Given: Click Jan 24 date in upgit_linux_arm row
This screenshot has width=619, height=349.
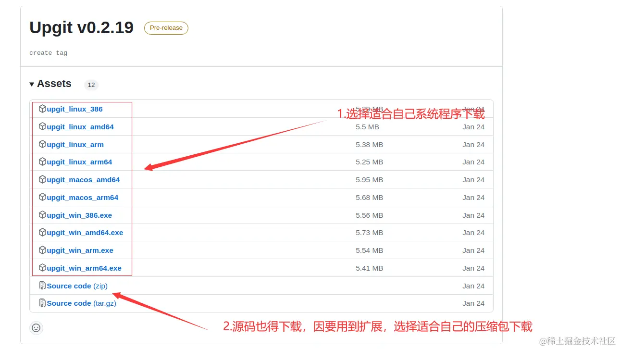Looking at the screenshot, I should 473,145.
